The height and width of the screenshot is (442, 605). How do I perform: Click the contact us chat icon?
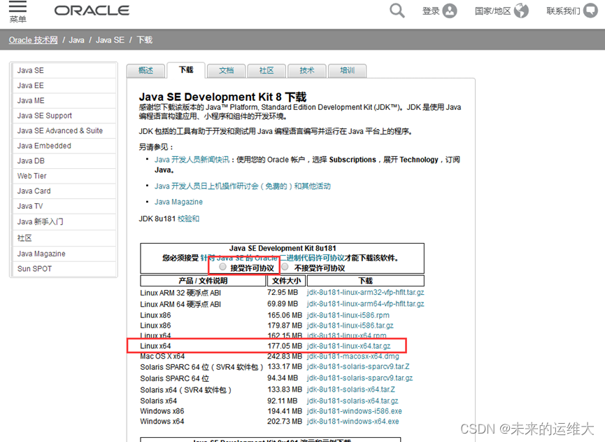click(590, 11)
